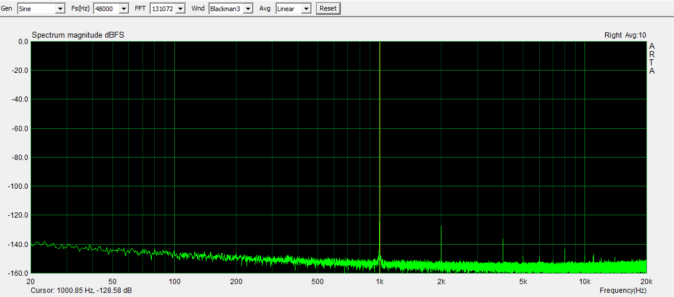This screenshot has height=297, width=674.
Task: Click the vertical ARTA label
Action: point(652,59)
